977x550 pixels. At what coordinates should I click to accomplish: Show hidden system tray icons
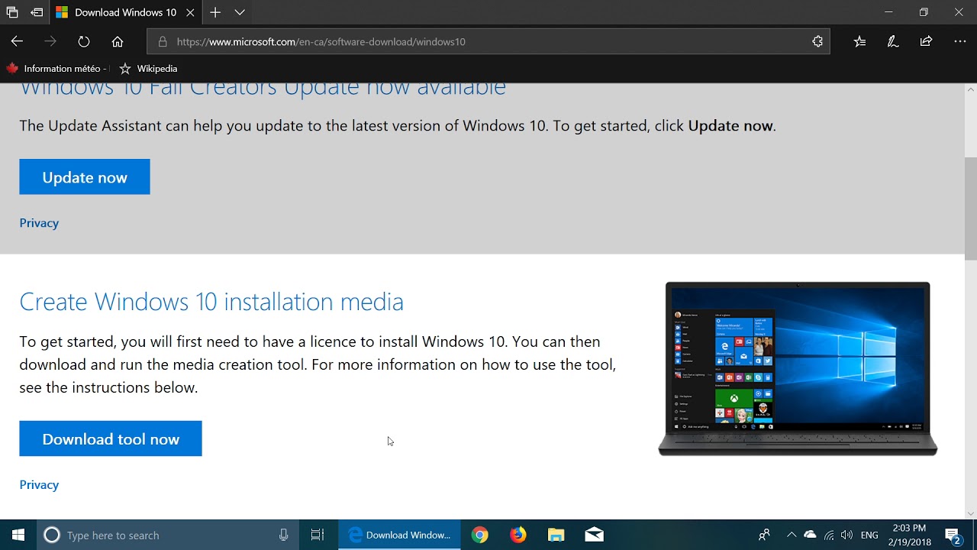pos(791,535)
